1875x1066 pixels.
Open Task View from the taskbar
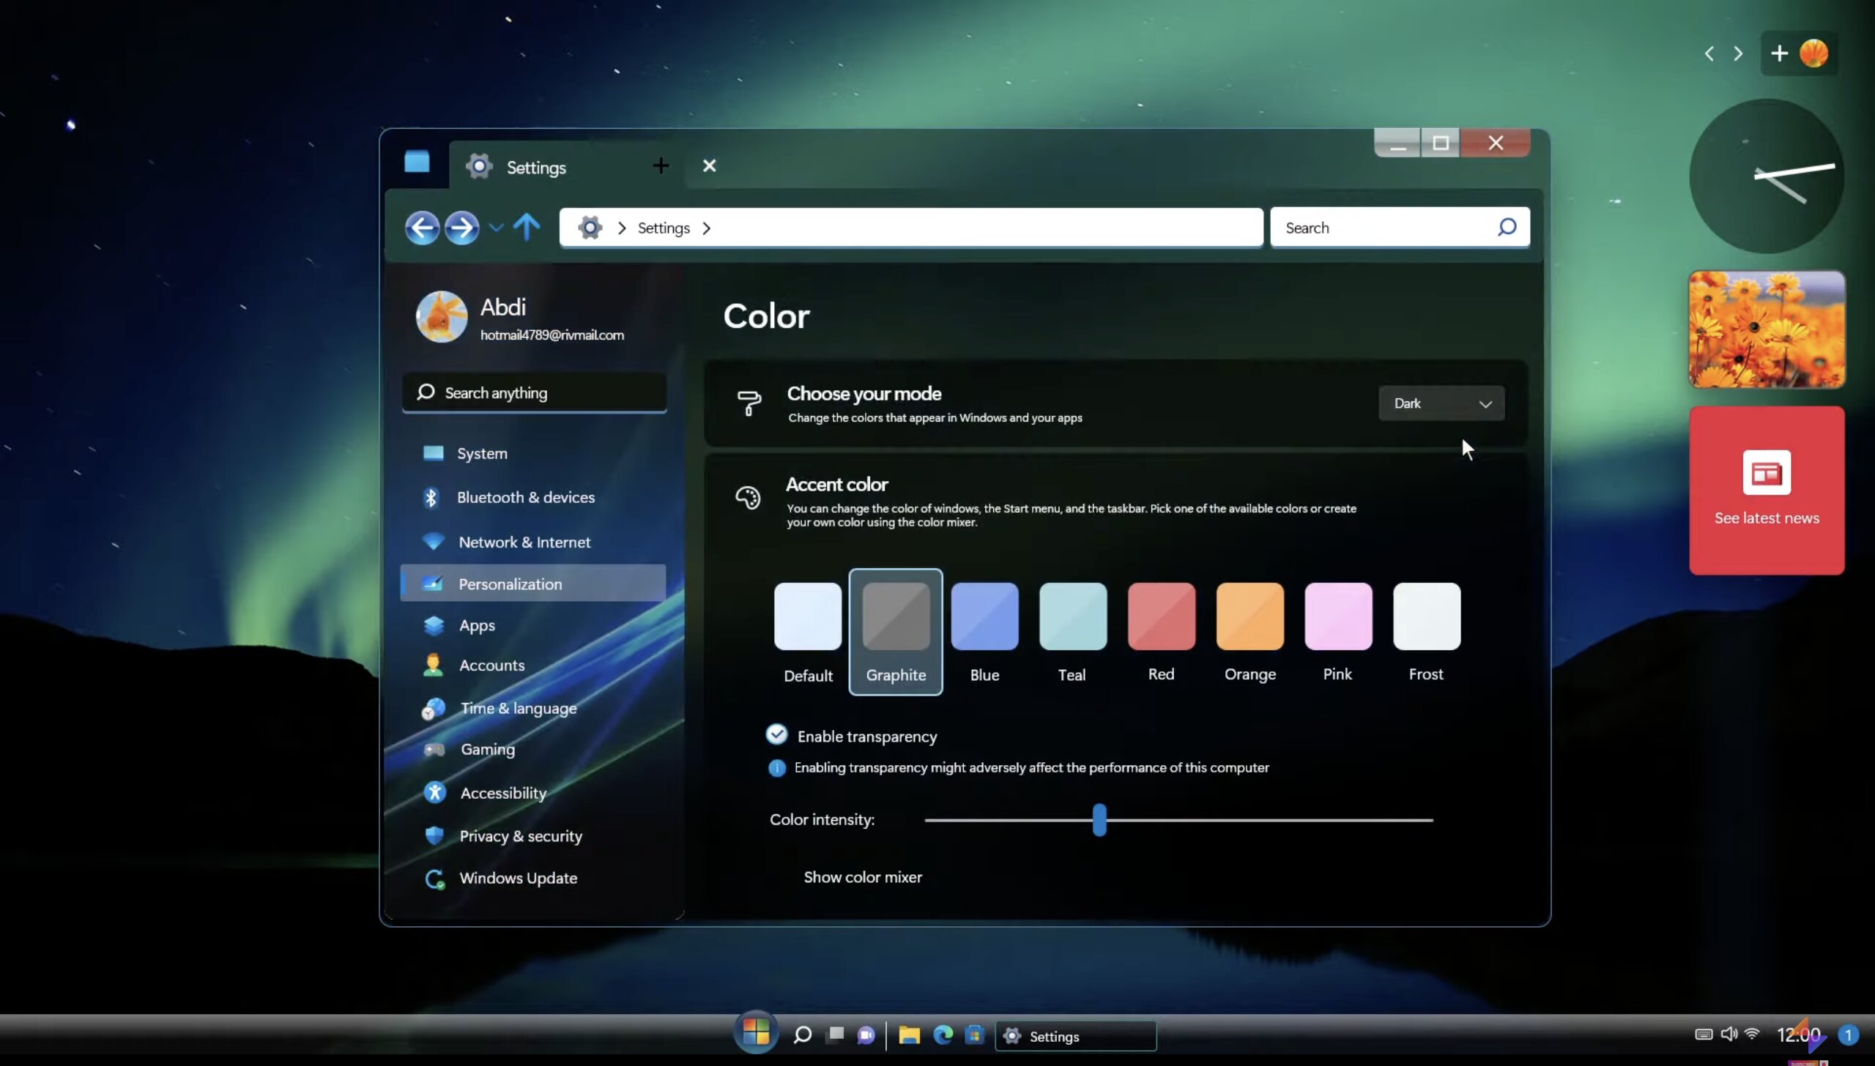pyautogui.click(x=836, y=1034)
